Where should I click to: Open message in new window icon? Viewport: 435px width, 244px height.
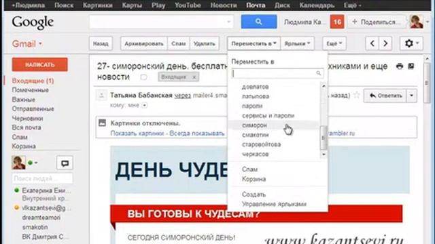[x=411, y=66]
